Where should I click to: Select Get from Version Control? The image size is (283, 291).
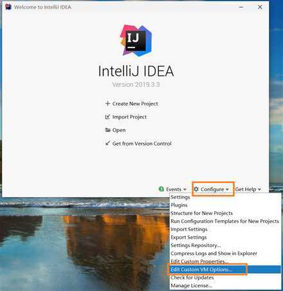point(138,144)
